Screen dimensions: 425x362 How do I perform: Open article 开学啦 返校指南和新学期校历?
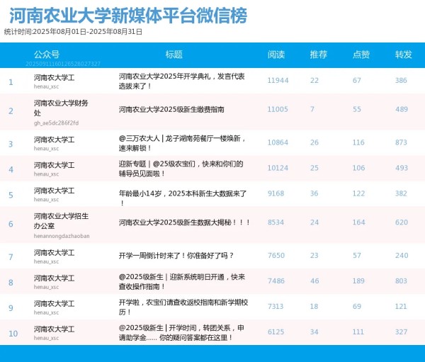[183, 307]
